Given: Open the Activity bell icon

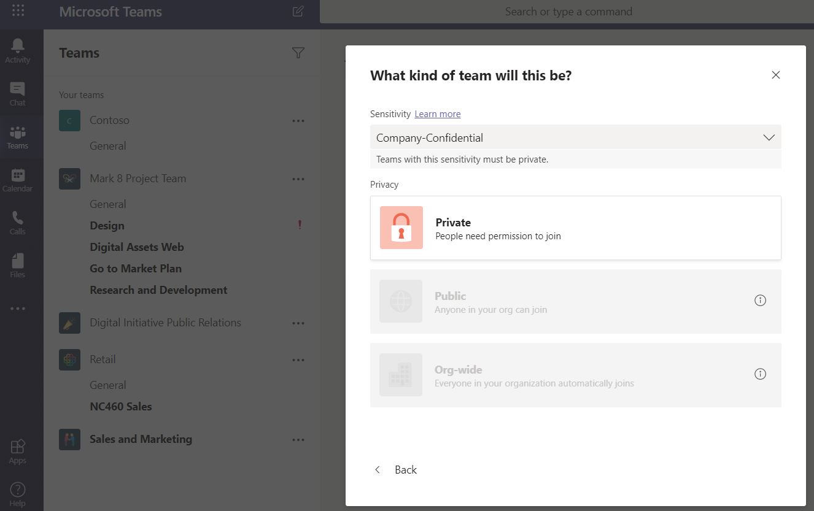Looking at the screenshot, I should click(18, 50).
